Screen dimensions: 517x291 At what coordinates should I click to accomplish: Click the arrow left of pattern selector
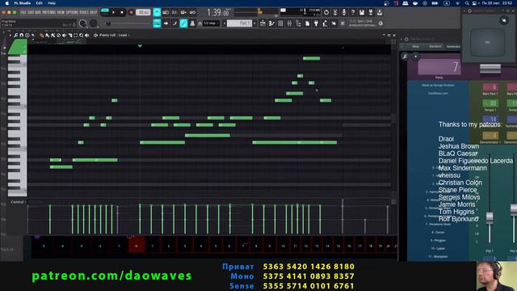225,23
